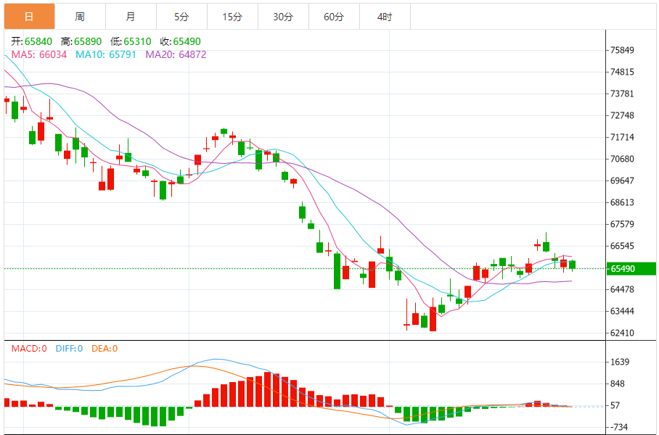
Task: Click the 70680 price axis label
Action: (621, 159)
